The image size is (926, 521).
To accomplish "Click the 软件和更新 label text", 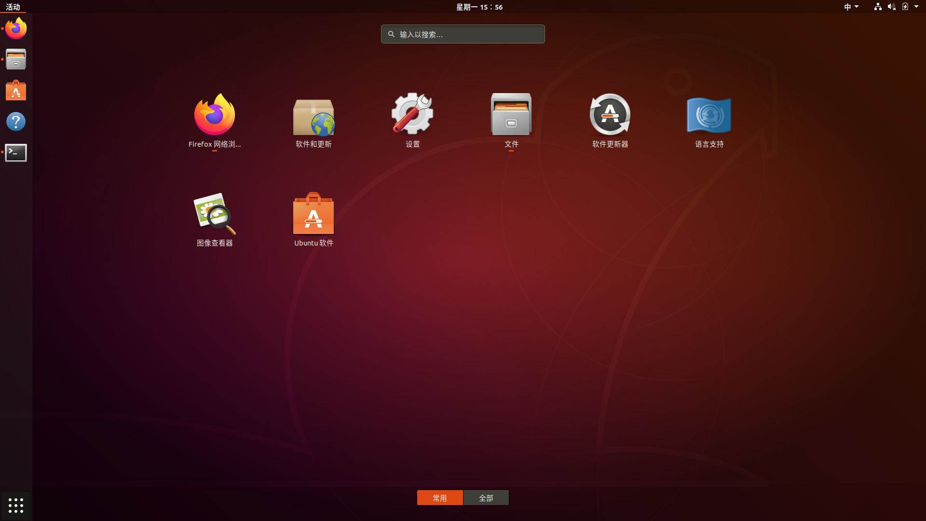I will (x=313, y=144).
